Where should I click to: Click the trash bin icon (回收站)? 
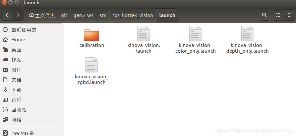5,110
